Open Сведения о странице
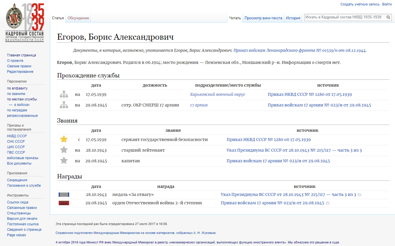The width and height of the screenshot is (395, 246). 24,230
